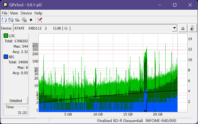This screenshot has width=198, height=124.
Task: Eject the disc tray with the eject icon
Action: 183,28
